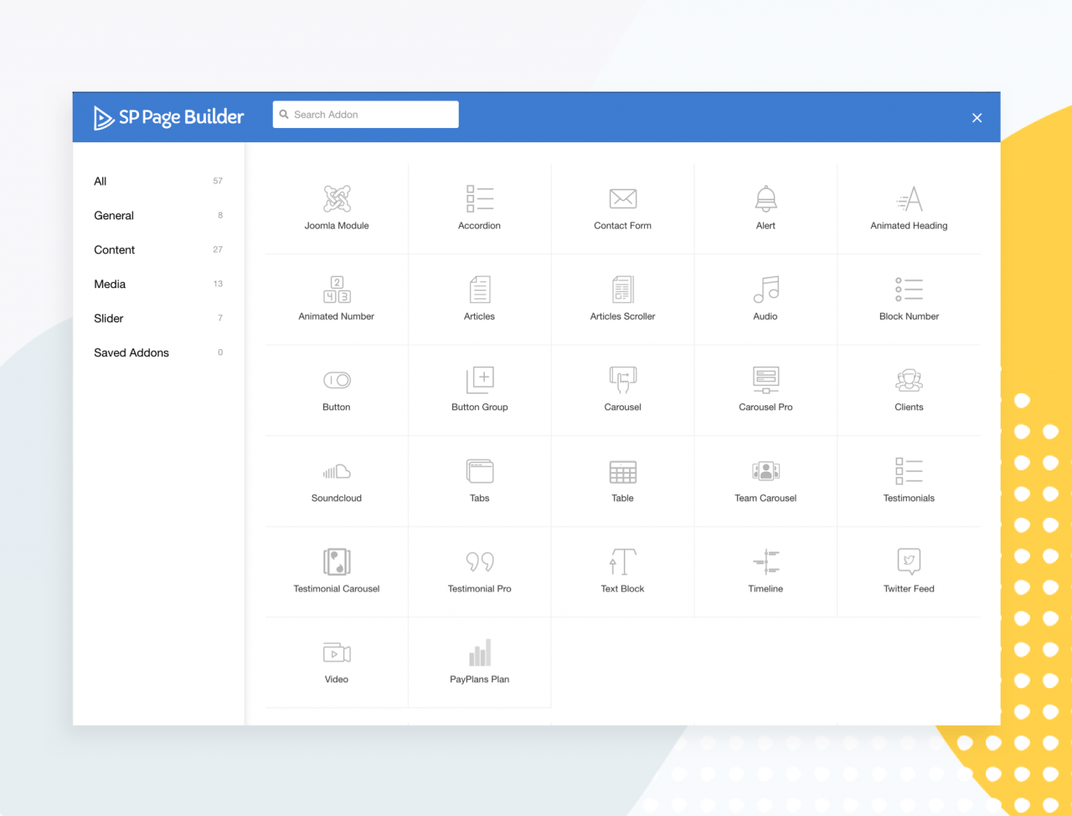Click the count 27 beside Content
Image resolution: width=1072 pixels, height=816 pixels.
click(x=218, y=249)
